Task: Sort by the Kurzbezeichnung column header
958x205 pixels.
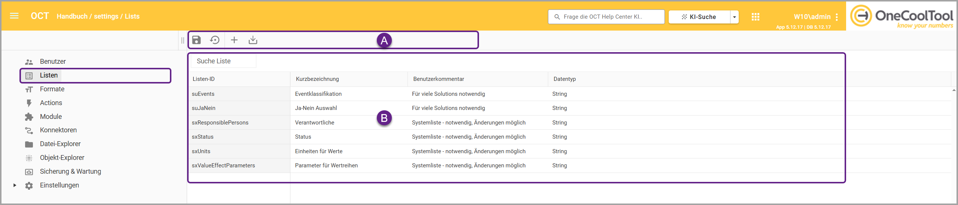Action: click(317, 79)
